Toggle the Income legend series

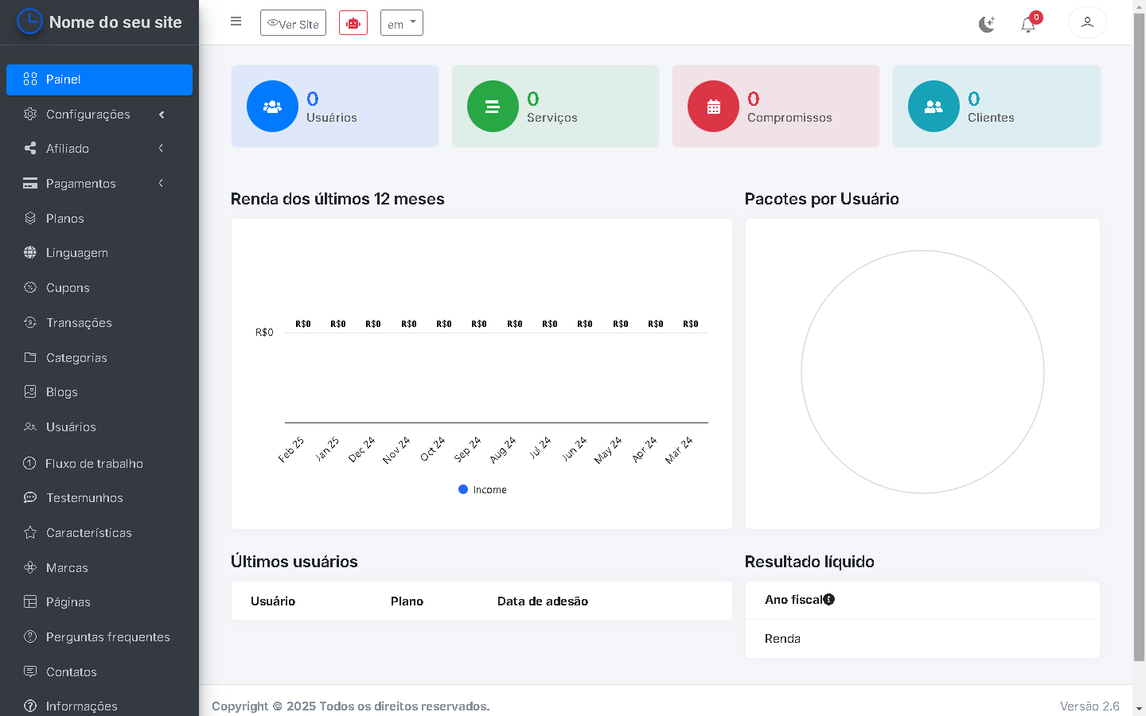click(482, 490)
